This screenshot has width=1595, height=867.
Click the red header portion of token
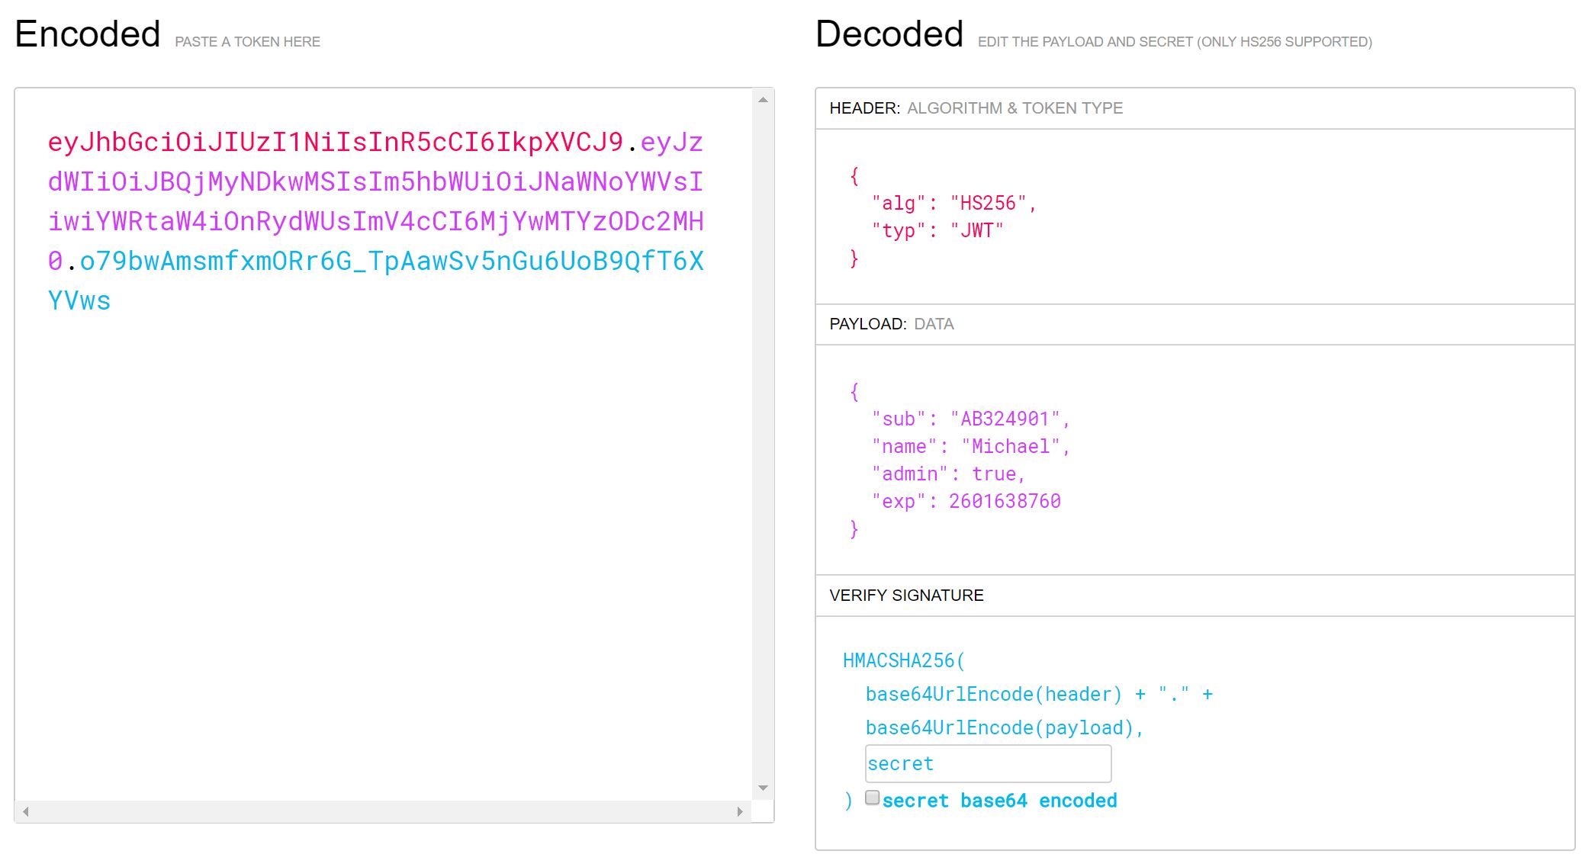[336, 142]
